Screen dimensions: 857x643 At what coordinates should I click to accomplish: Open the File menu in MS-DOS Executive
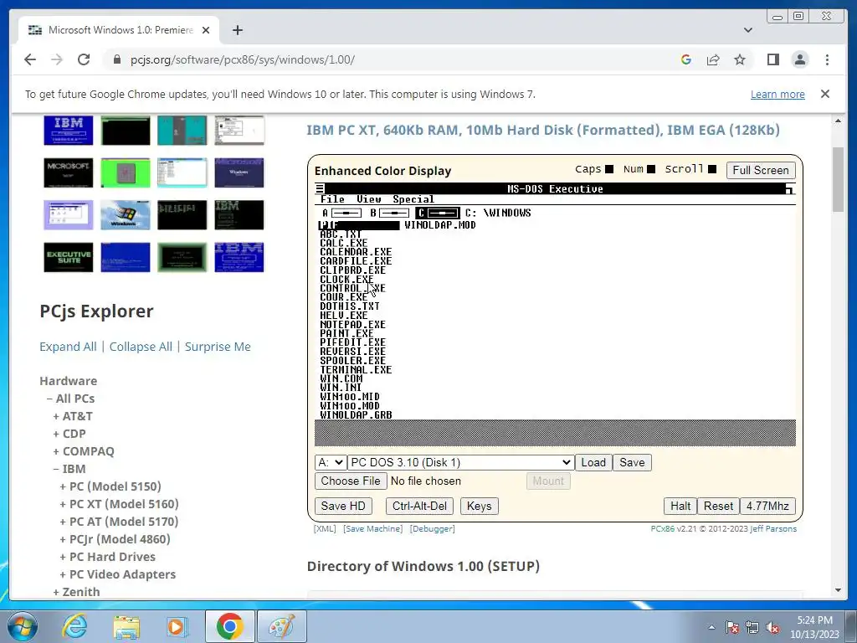[332, 199]
